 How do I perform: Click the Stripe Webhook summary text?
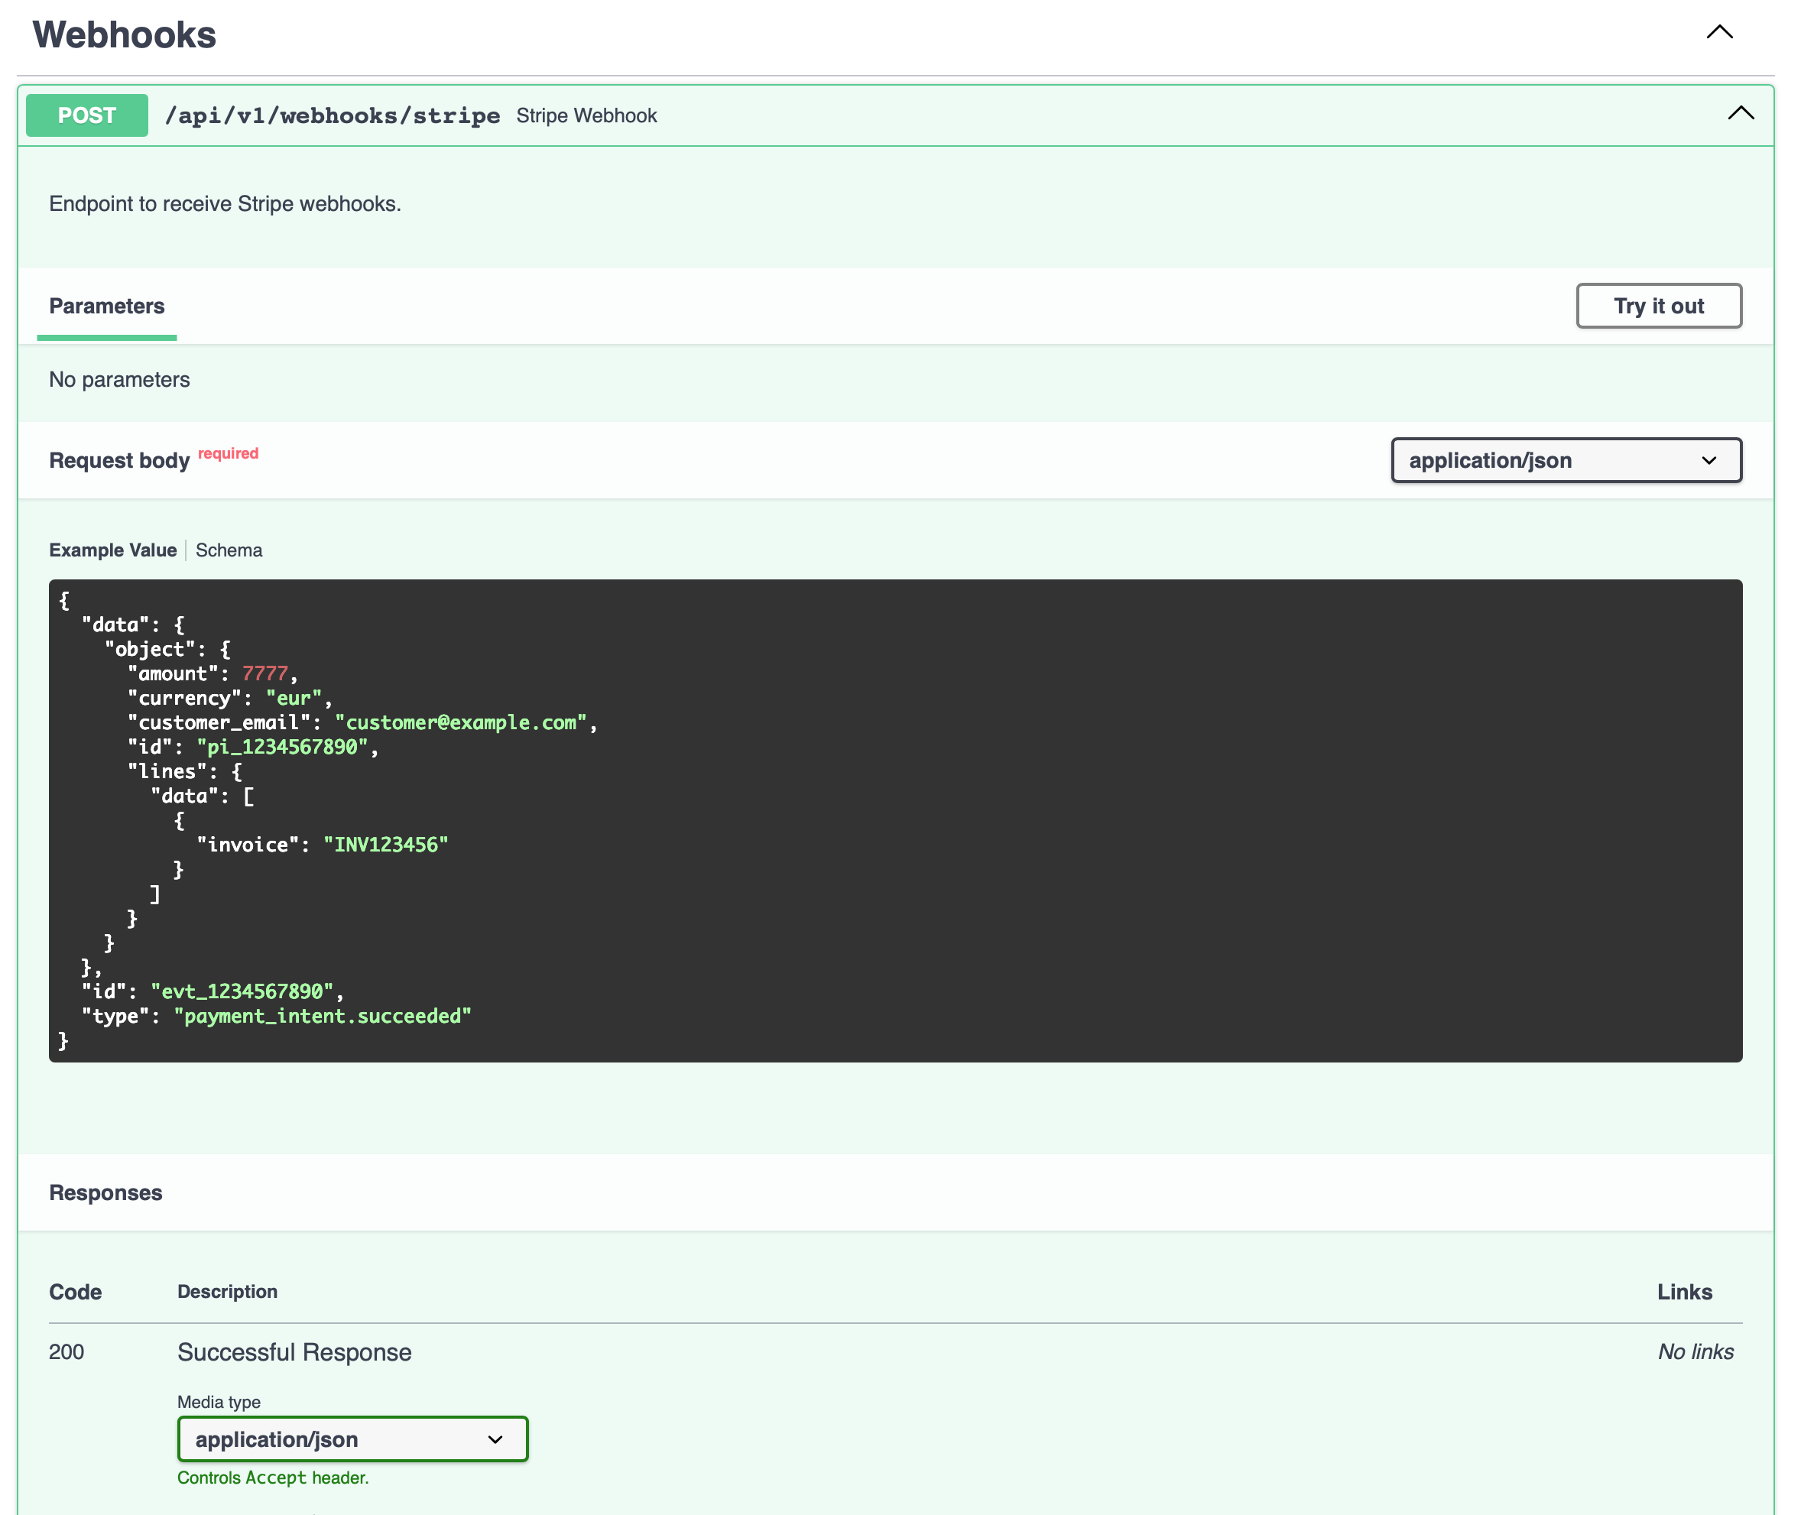coord(586,115)
